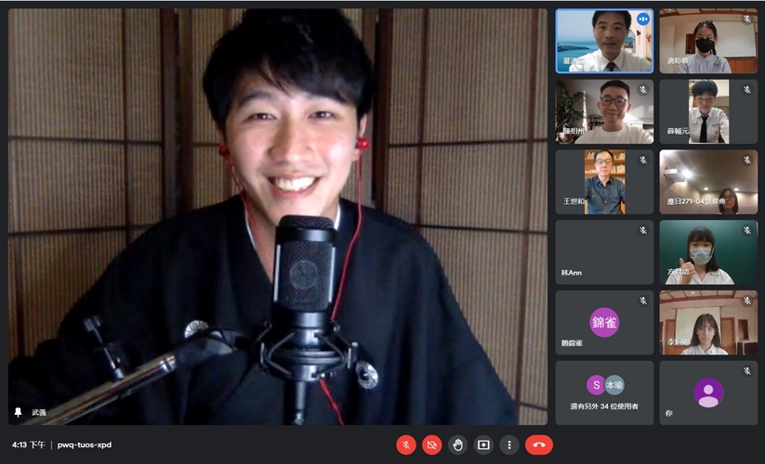The image size is (765, 464).
Task: Click the muted mic icon on 陳柑州's tile
Action: (x=642, y=90)
